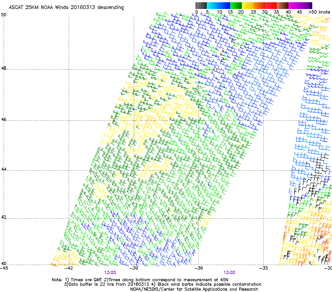Click the orange 25-30 knots legend swatch
This screenshot has height=292, width=332.
(259, 5)
